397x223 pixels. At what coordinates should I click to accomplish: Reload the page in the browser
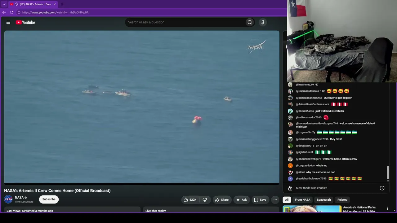click(11, 12)
